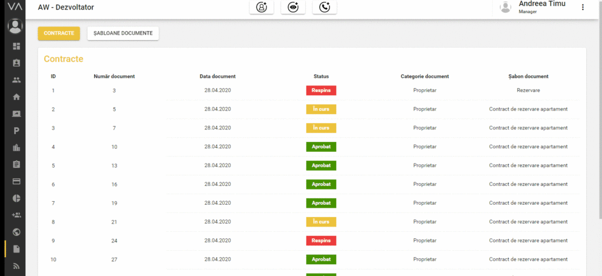Click the home icon in sidebar

click(16, 97)
